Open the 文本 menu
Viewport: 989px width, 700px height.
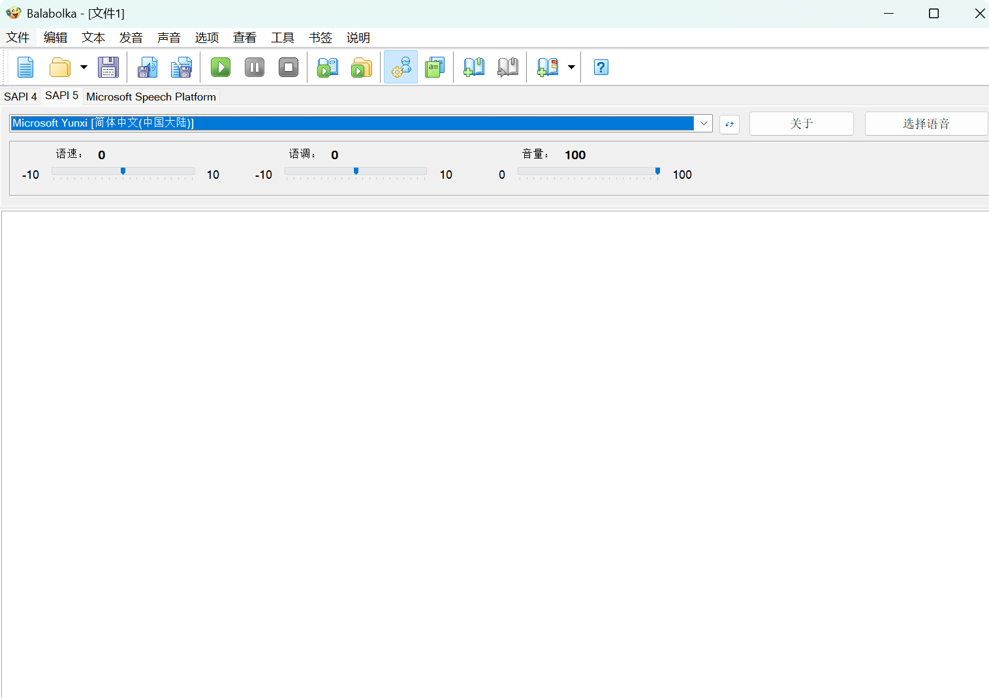pos(93,38)
